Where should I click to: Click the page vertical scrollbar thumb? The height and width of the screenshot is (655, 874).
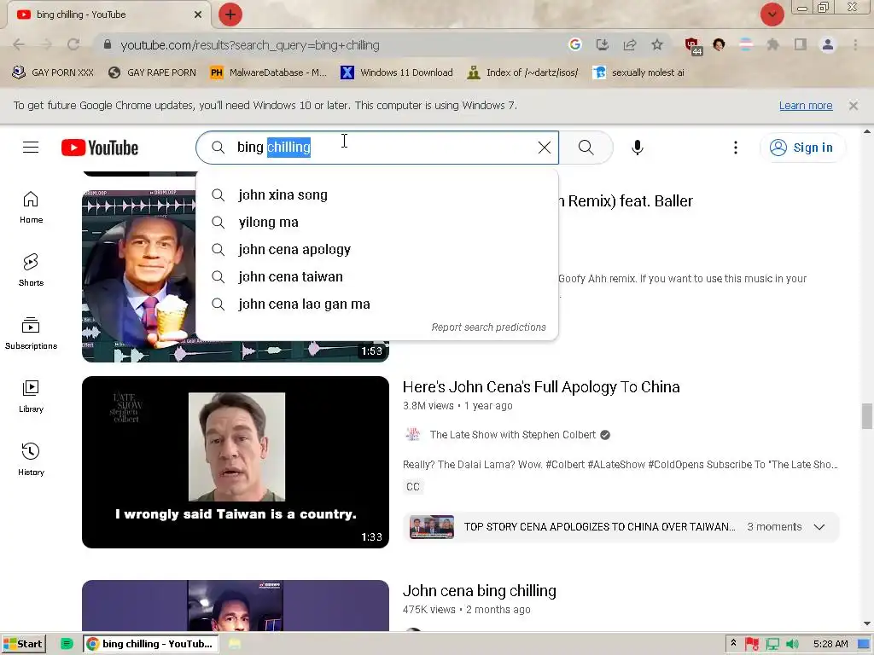[867, 416]
